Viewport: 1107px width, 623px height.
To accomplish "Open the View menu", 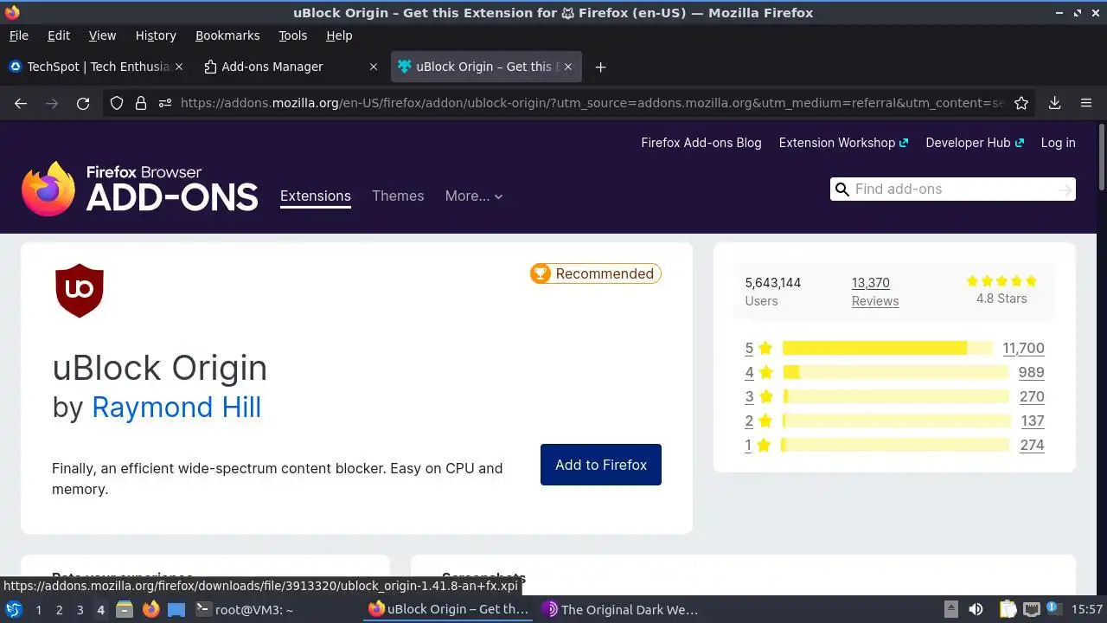I will coord(102,35).
